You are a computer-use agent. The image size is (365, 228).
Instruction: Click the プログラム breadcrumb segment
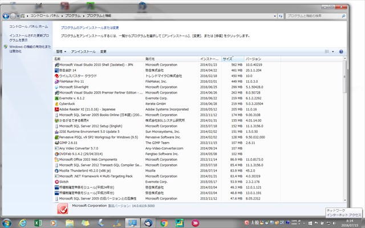coord(73,16)
